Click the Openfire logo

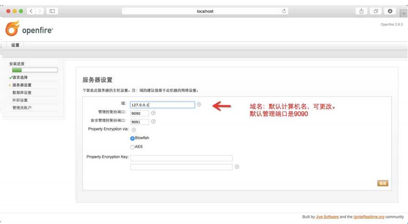[29, 29]
